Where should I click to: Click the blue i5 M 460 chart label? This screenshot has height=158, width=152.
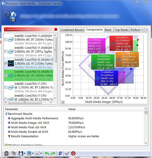(x=106, y=78)
